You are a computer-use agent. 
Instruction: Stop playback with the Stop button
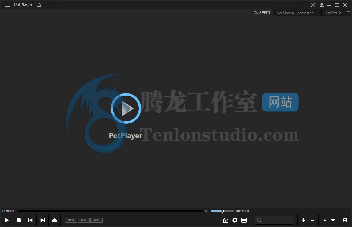(x=19, y=220)
